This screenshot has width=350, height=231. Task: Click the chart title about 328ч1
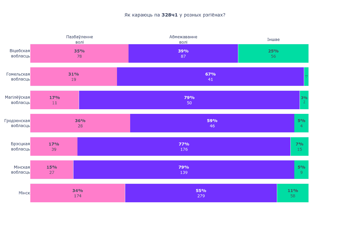(x=175, y=15)
